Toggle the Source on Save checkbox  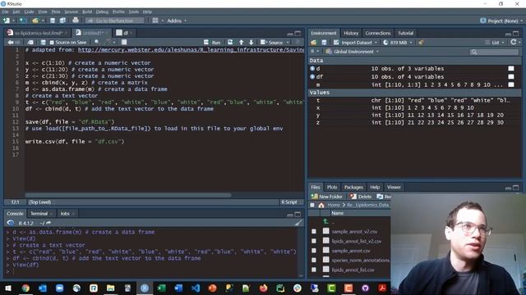coord(52,43)
